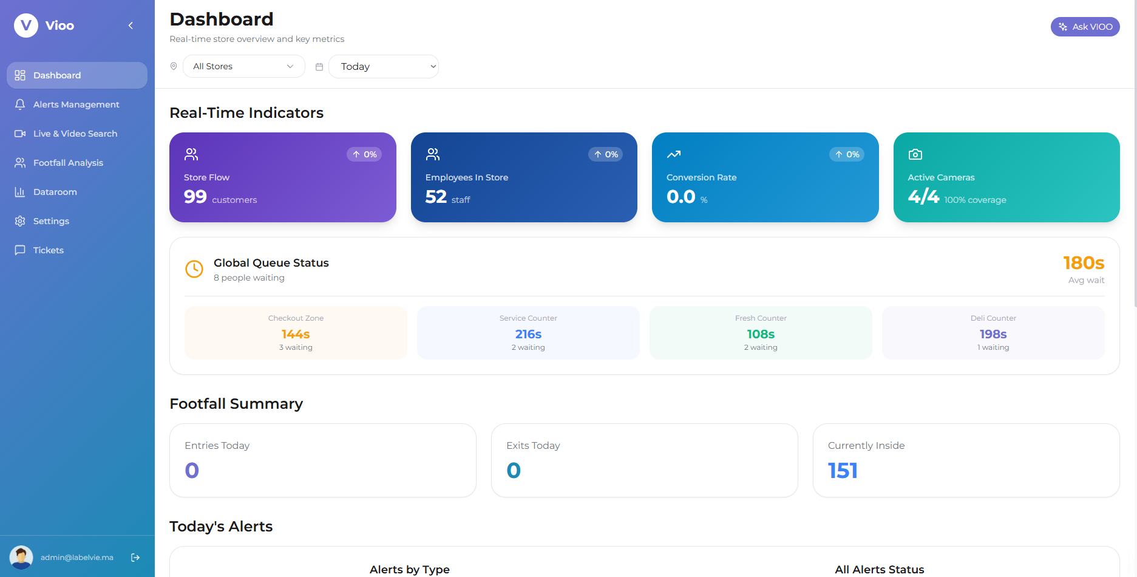
Task: Click the user avatar thumbnail at bottom left
Action: click(21, 557)
